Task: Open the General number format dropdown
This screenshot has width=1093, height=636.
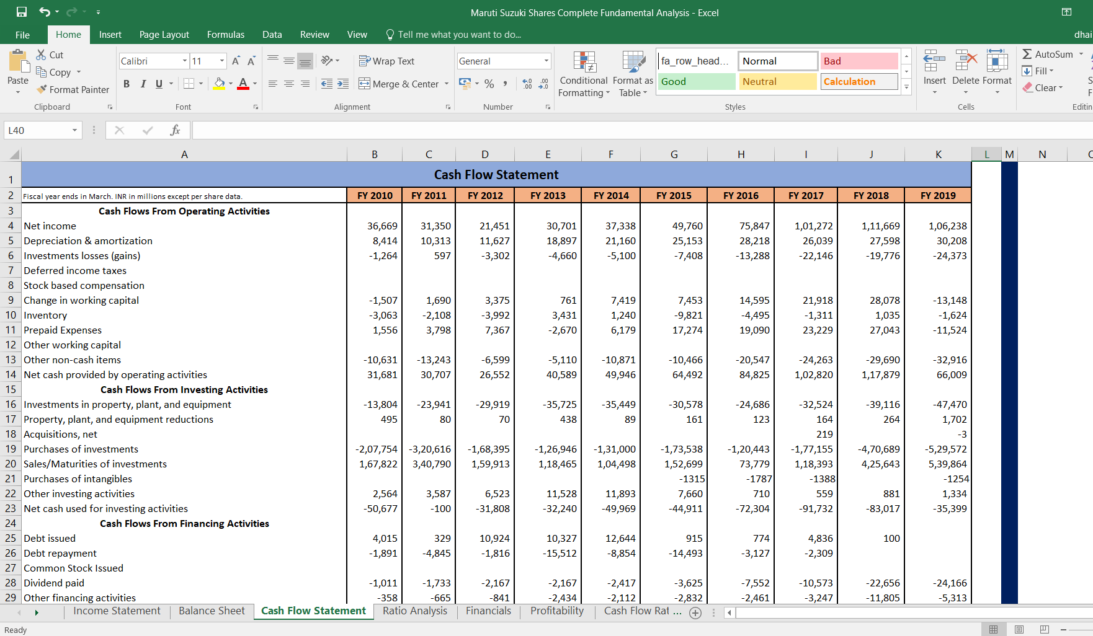Action: click(x=546, y=61)
